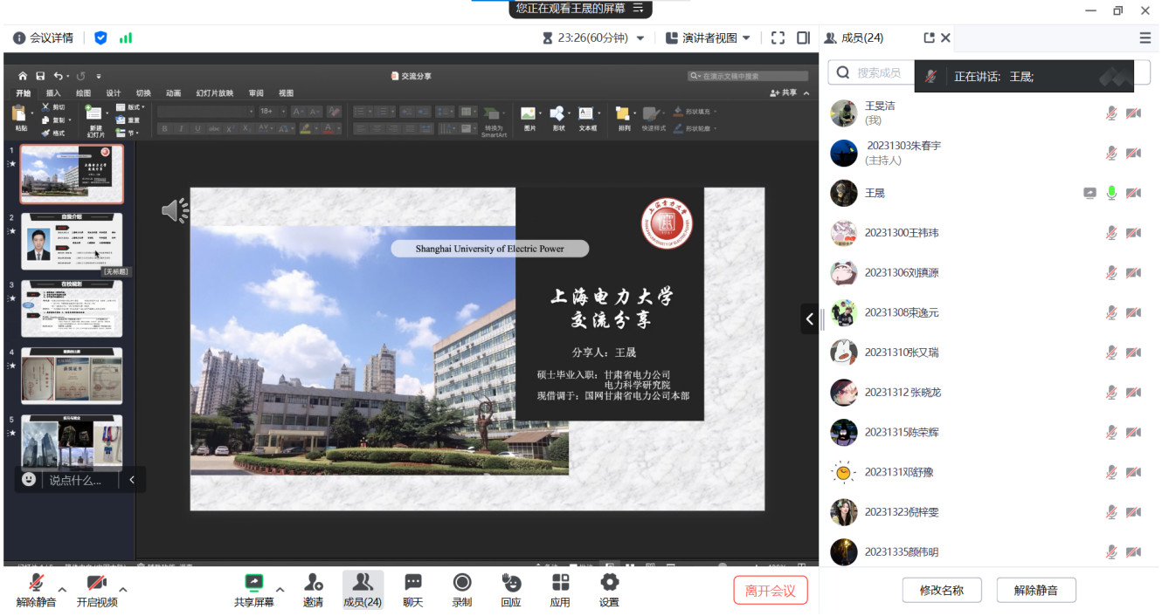Viewport: 1162px width, 616px height.
Task: Check the green network signal bars
Action: pyautogui.click(x=126, y=38)
